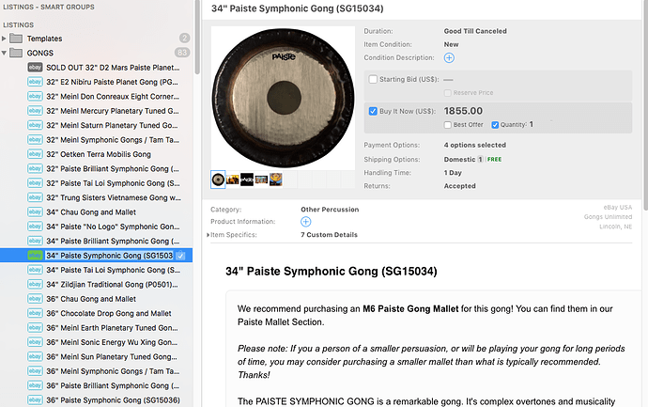This screenshot has width=648, height=407.
Task: Click the LISTINGS - SMART GROUPS header
Action: [49, 7]
